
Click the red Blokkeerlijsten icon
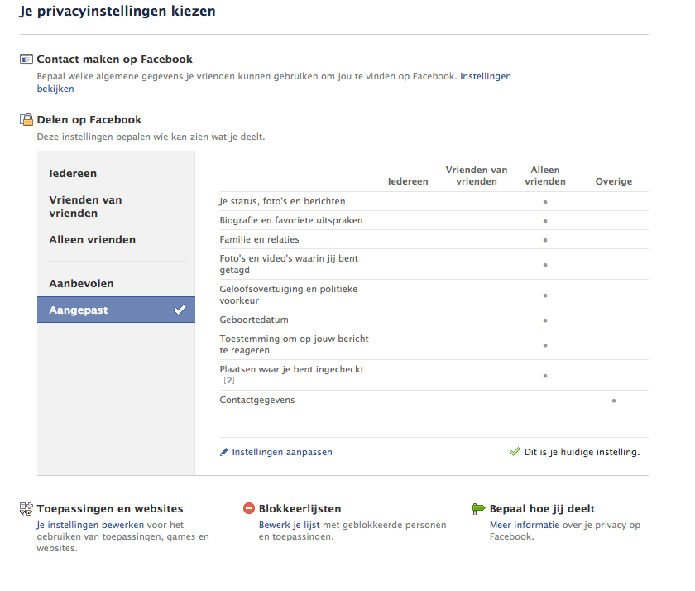[249, 508]
